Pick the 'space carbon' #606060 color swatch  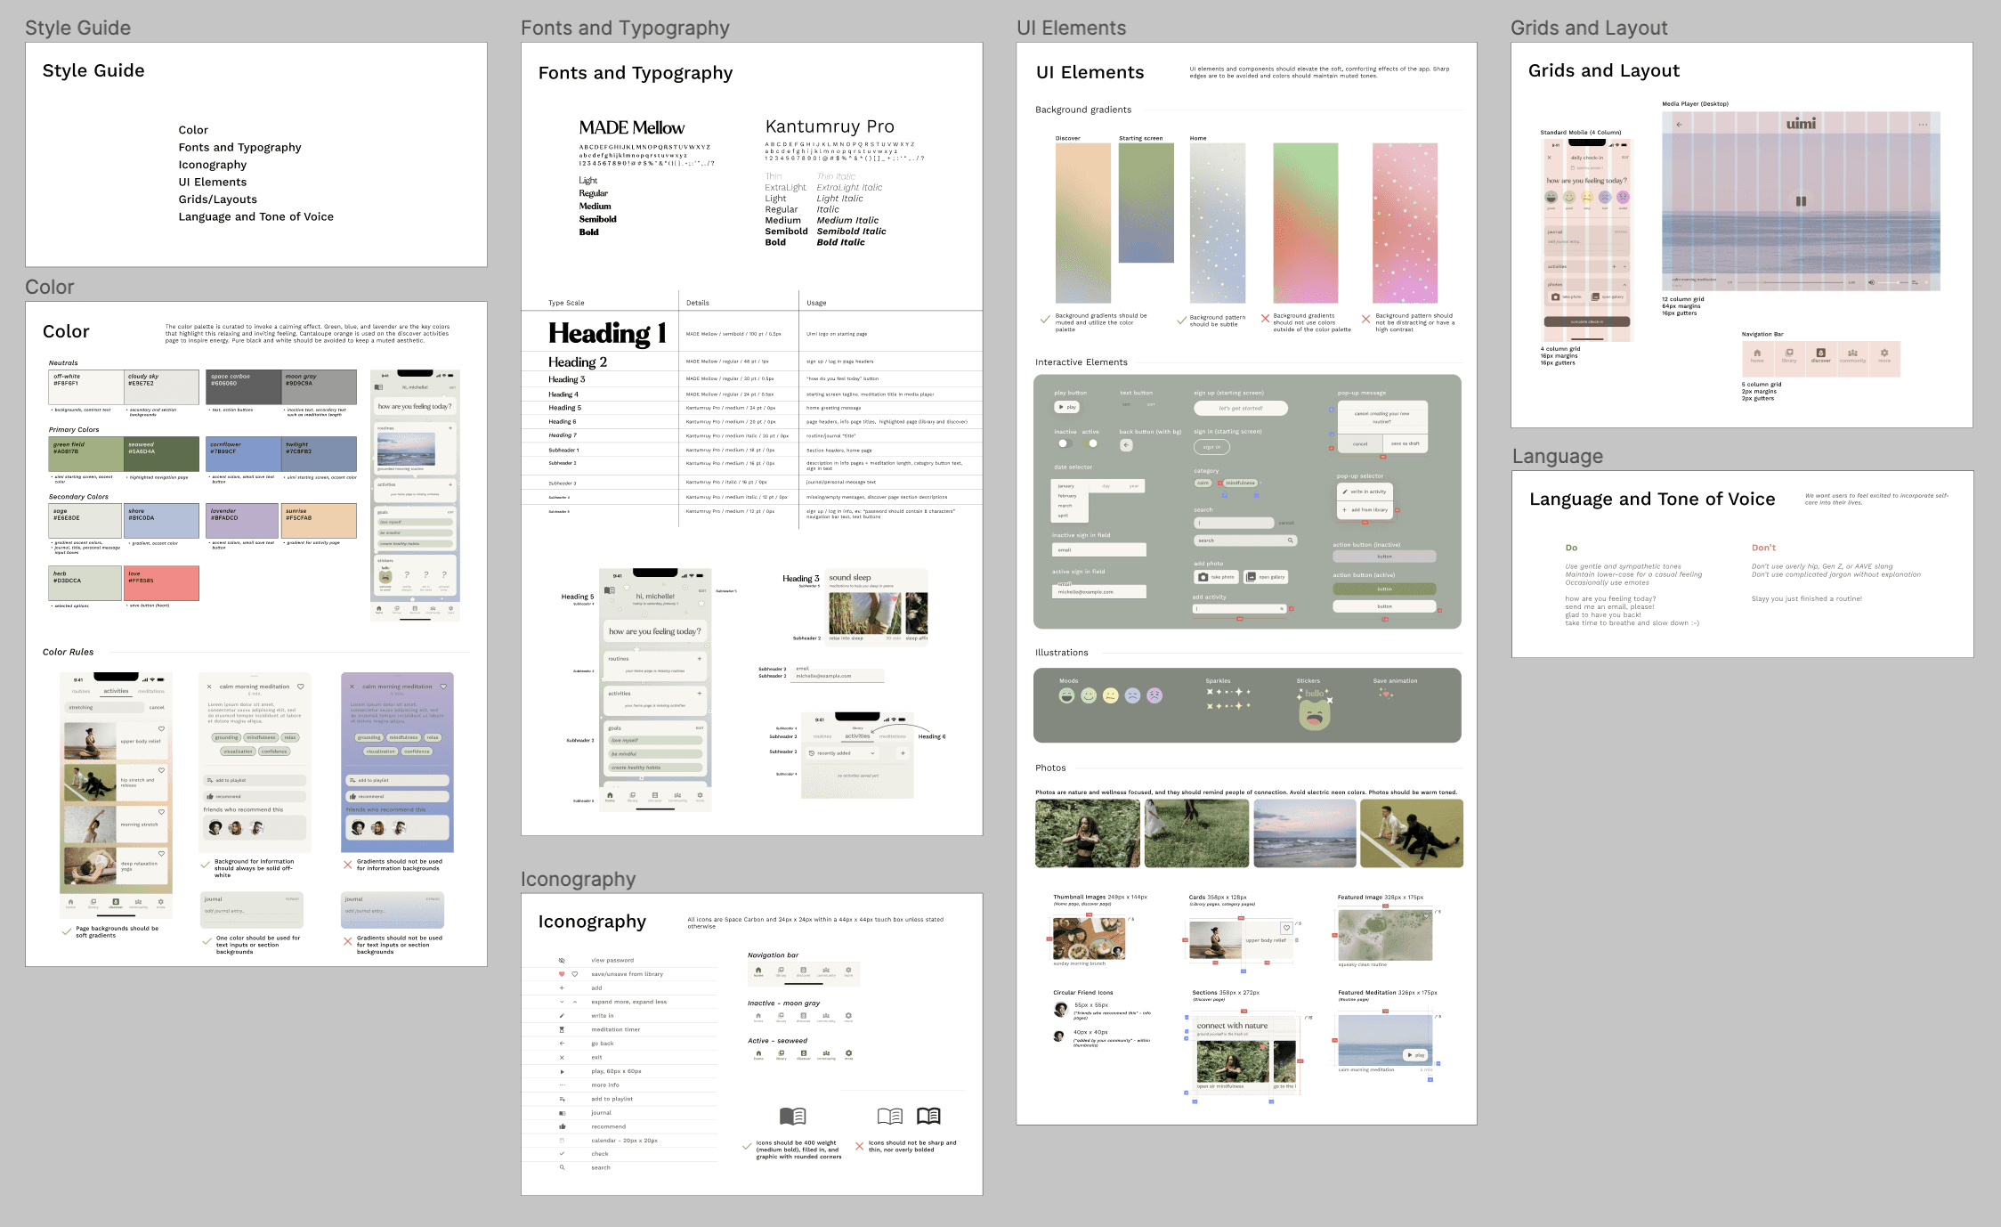click(244, 387)
